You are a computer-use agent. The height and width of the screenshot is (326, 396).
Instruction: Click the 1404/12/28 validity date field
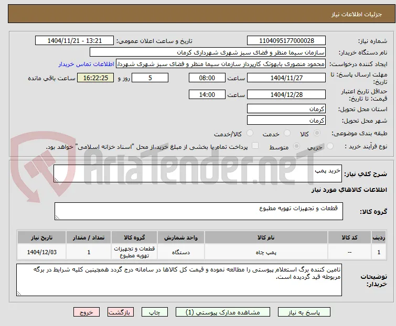coord(286,95)
